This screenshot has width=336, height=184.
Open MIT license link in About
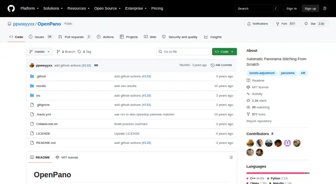point(257,87)
